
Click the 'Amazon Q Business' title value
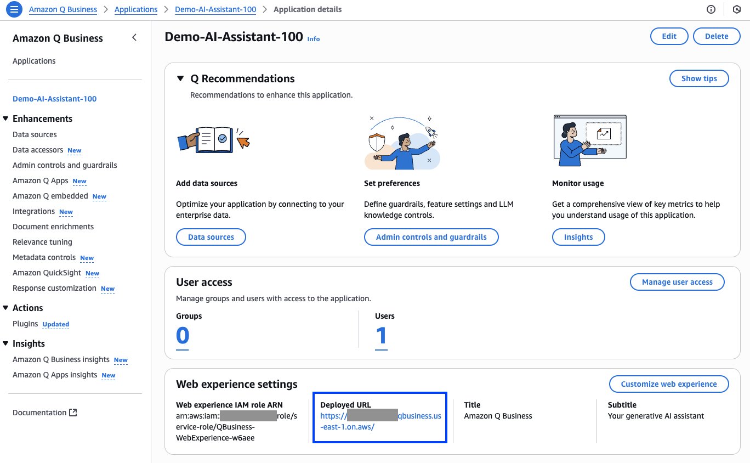[498, 416]
